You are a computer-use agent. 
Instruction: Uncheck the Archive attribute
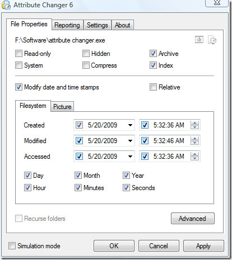[153, 54]
